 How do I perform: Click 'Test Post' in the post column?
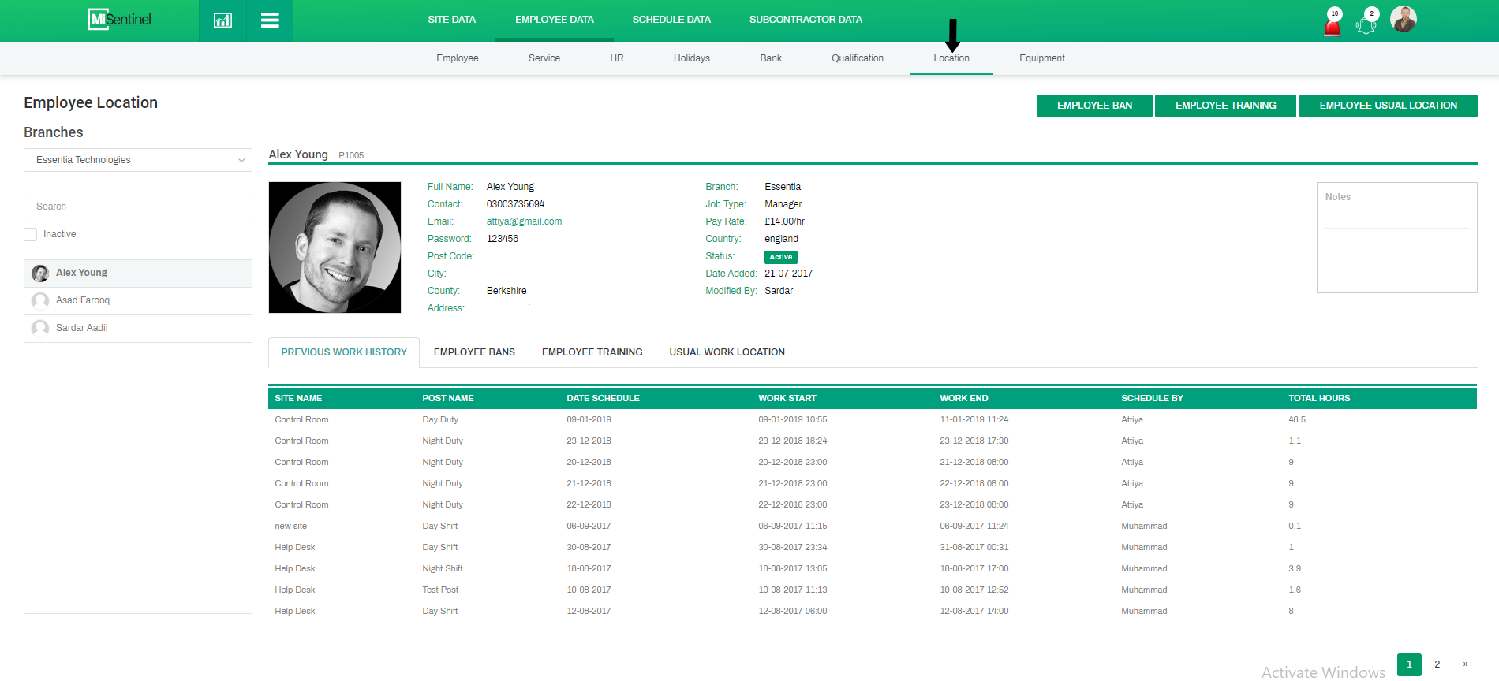pos(440,590)
